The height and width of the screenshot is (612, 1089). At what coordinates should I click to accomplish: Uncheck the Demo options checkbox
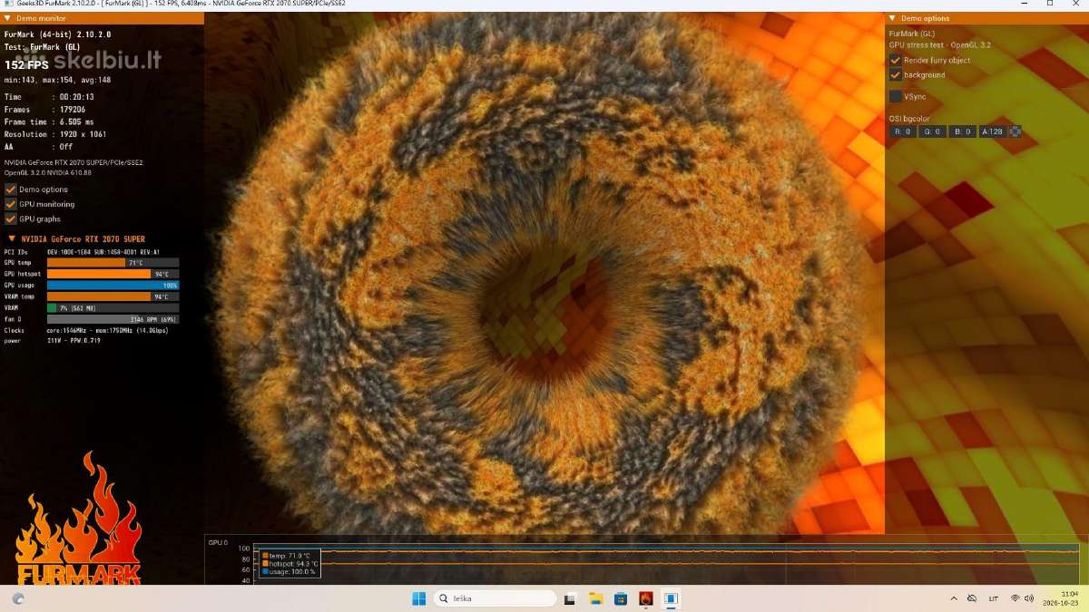(11, 189)
